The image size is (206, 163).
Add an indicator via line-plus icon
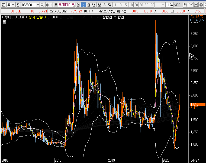pyautogui.click(x=191, y=5)
